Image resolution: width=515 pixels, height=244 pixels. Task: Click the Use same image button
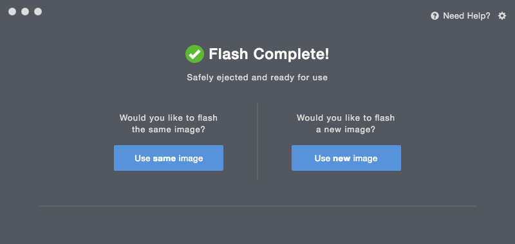(169, 158)
